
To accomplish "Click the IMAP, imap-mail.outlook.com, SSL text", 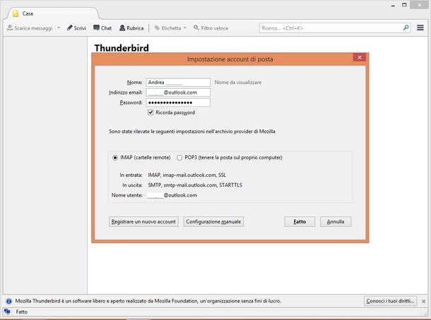I will (x=187, y=175).
